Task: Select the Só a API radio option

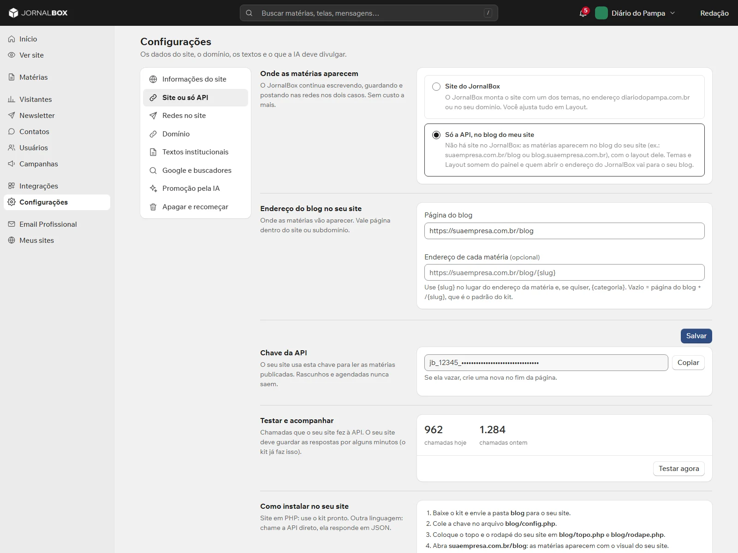Action: (436, 135)
